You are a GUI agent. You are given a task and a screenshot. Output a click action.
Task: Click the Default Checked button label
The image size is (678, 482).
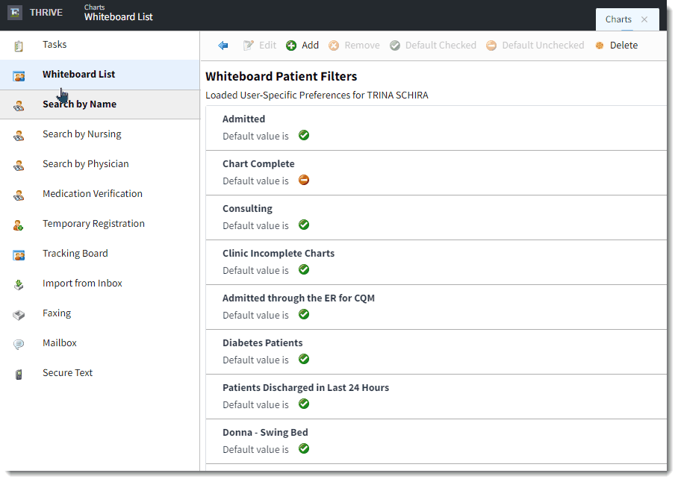(x=441, y=46)
